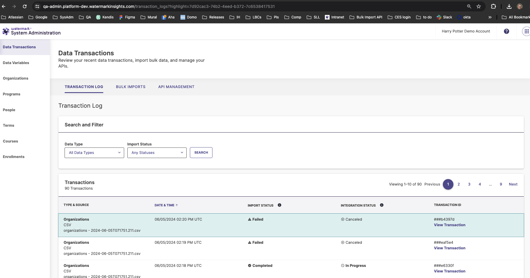Screen dimensions: 530x278
Task: Open the apps grid launcher icon
Action: (526, 31)
